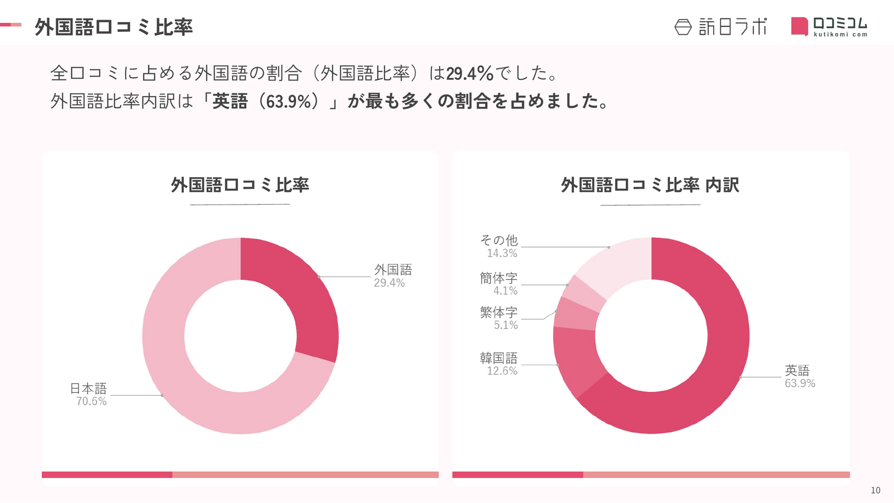
Task: Click the page number 10
Action: [x=876, y=490]
